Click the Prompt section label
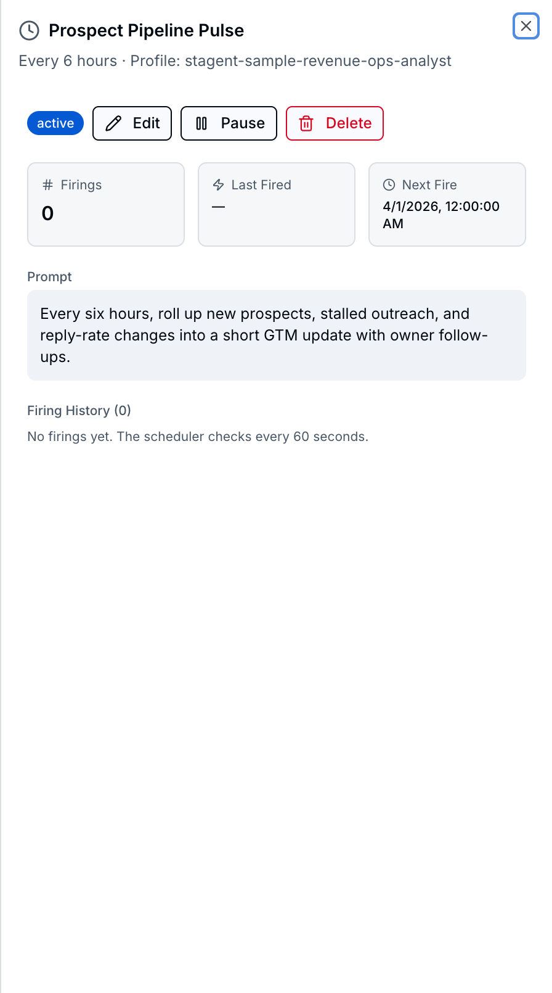 [x=49, y=276]
